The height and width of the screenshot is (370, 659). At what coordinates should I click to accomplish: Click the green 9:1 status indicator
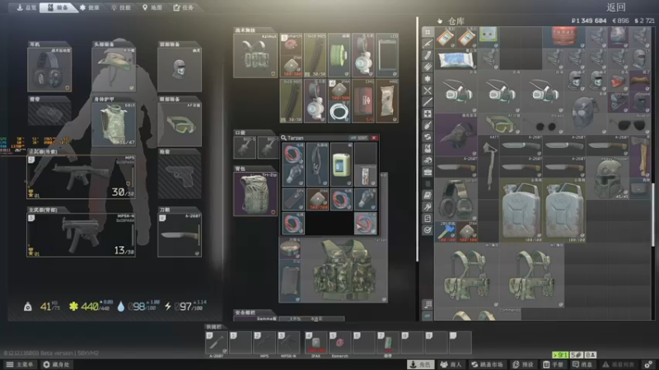[x=560, y=355]
